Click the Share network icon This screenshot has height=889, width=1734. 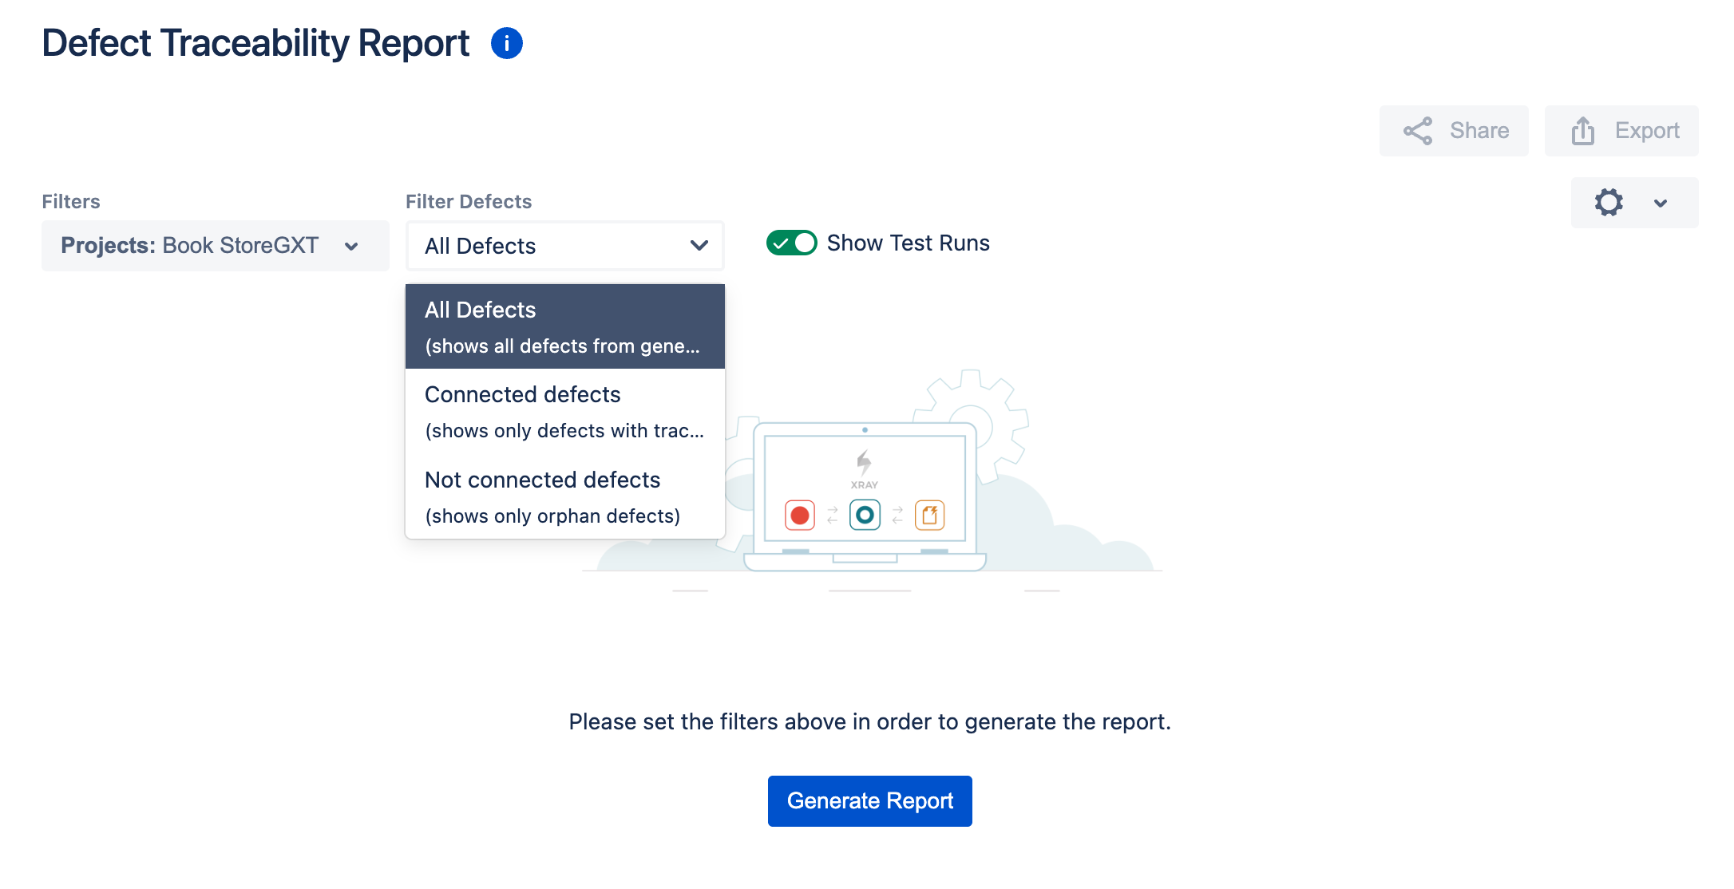click(x=1418, y=131)
